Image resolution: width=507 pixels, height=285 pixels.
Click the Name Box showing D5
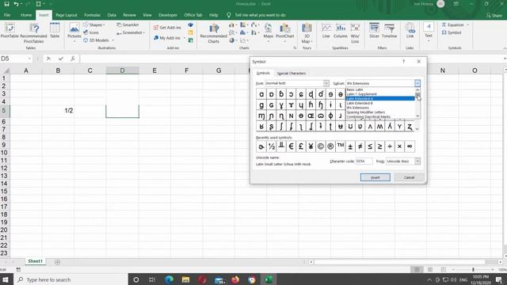click(16, 59)
